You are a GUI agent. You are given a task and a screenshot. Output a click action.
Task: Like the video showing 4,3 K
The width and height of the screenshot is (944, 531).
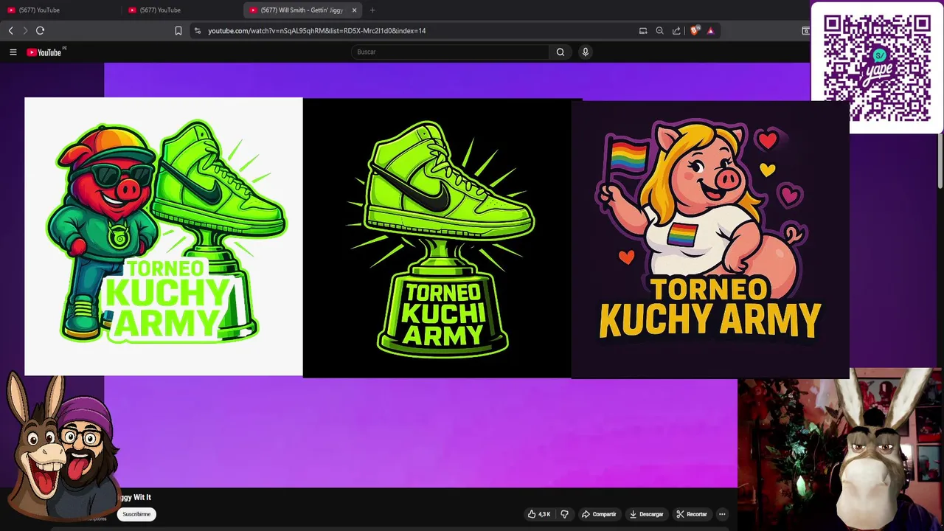click(x=539, y=514)
